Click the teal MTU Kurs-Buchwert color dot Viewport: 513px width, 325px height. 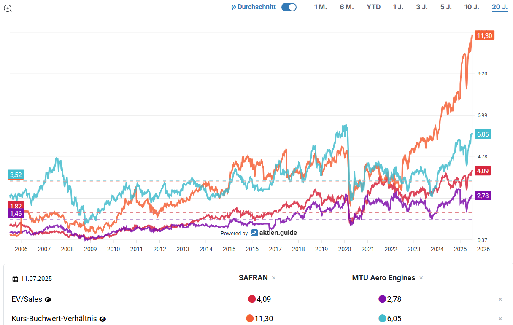click(x=382, y=319)
